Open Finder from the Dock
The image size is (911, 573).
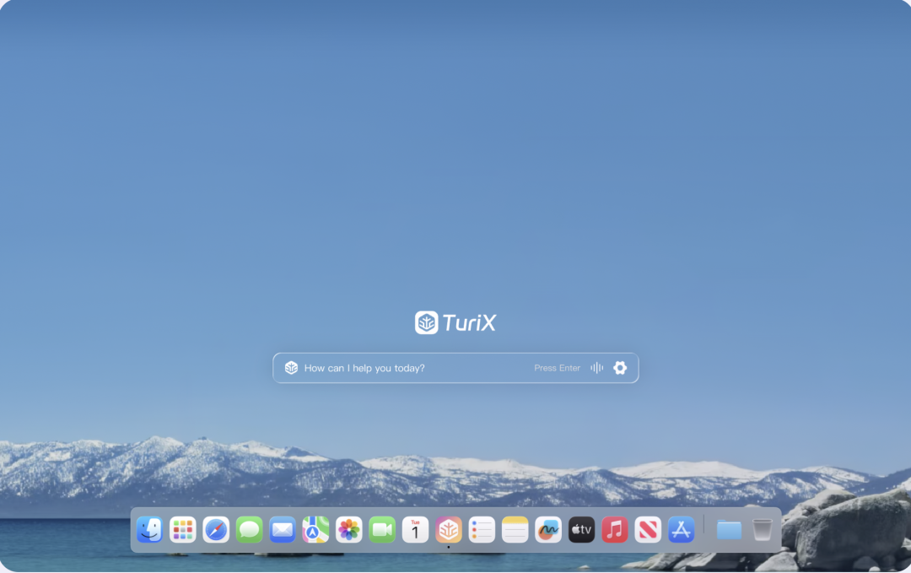(x=149, y=530)
